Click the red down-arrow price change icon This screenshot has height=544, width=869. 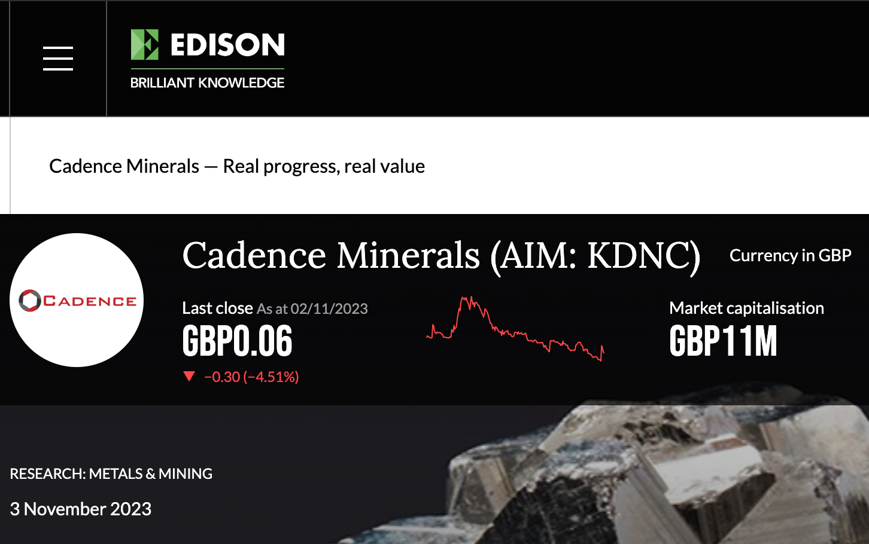189,376
